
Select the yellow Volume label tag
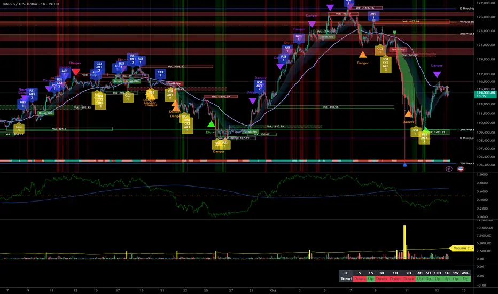tap(462, 248)
